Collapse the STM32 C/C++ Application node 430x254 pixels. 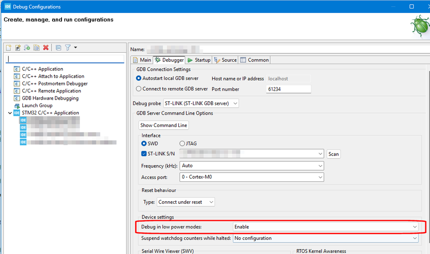(10, 113)
